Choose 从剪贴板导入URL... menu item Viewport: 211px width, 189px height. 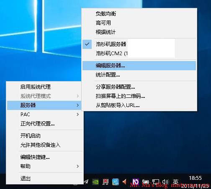[x=139, y=105]
